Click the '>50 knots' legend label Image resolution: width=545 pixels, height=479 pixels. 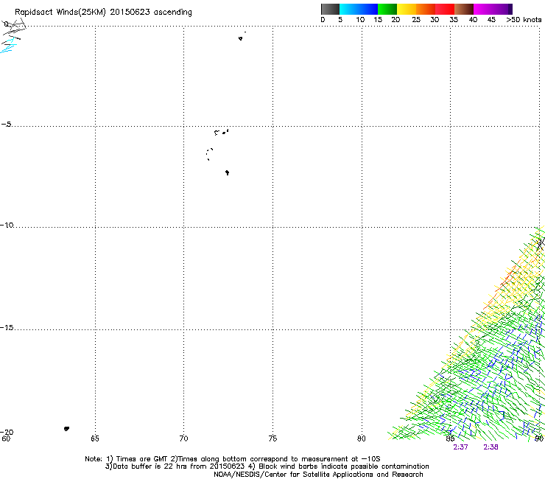click(524, 20)
